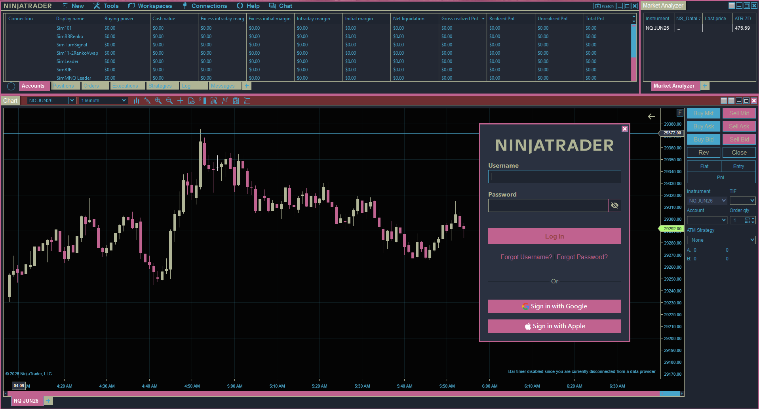
Task: Add a new tab in the Accounts window
Action: pyautogui.click(x=247, y=86)
